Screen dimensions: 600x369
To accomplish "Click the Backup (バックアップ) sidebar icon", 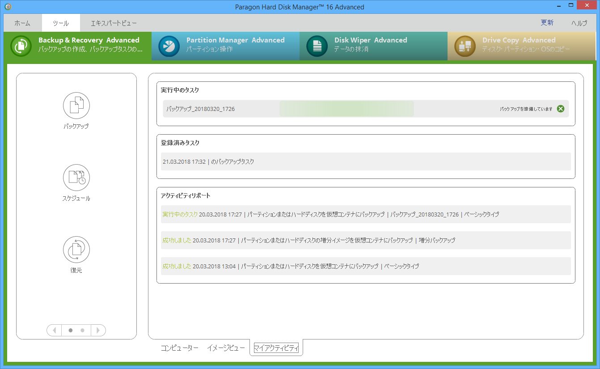I will (76, 106).
